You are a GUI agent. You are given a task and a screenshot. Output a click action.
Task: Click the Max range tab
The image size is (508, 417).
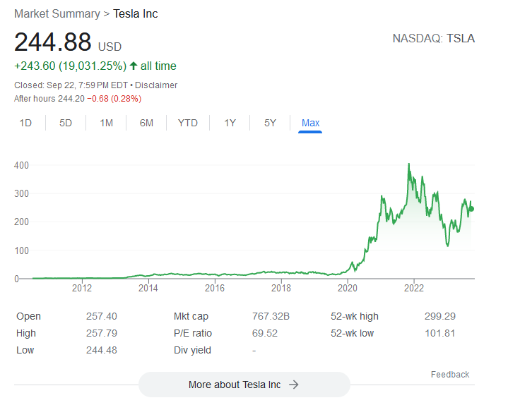310,123
